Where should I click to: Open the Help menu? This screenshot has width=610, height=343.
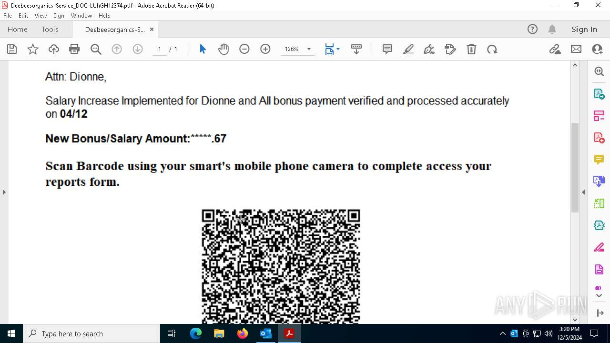pyautogui.click(x=104, y=16)
